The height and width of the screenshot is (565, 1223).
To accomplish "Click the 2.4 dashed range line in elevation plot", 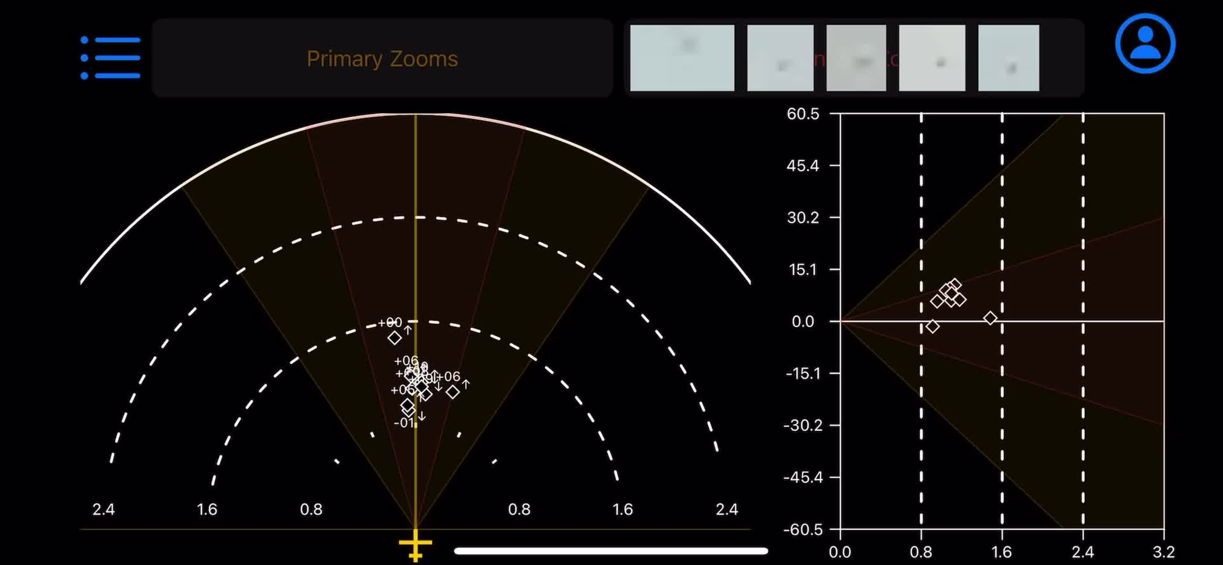I will pos(1083,321).
